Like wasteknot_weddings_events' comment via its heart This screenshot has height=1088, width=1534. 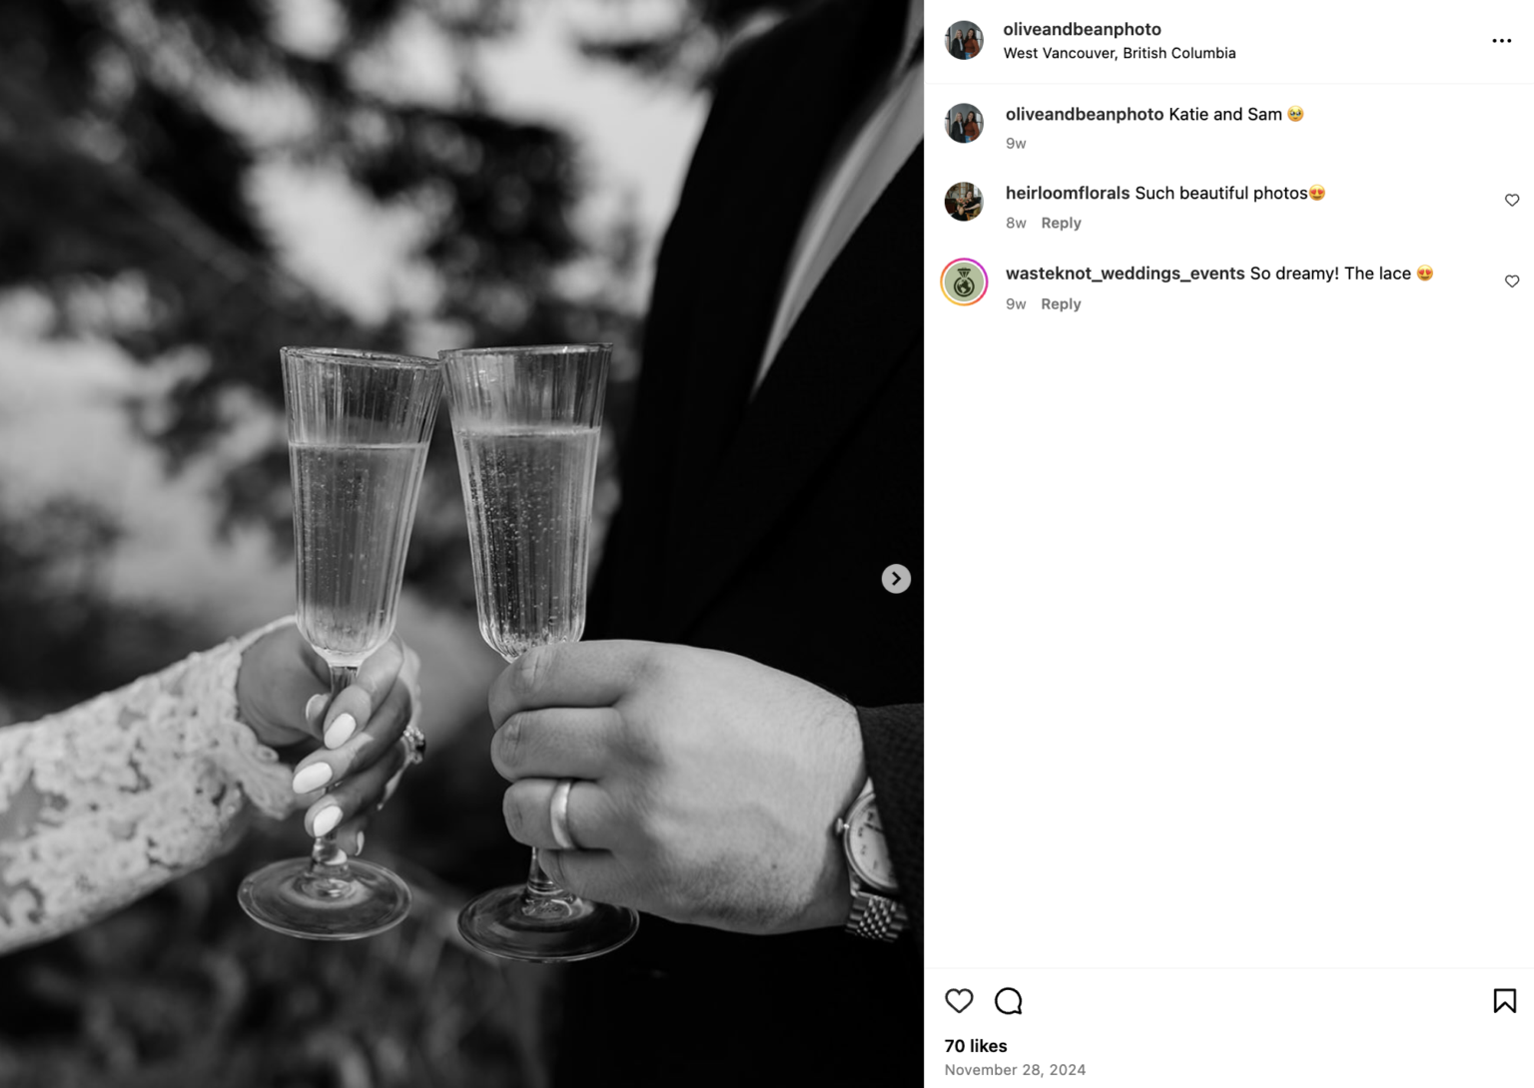[x=1511, y=280]
